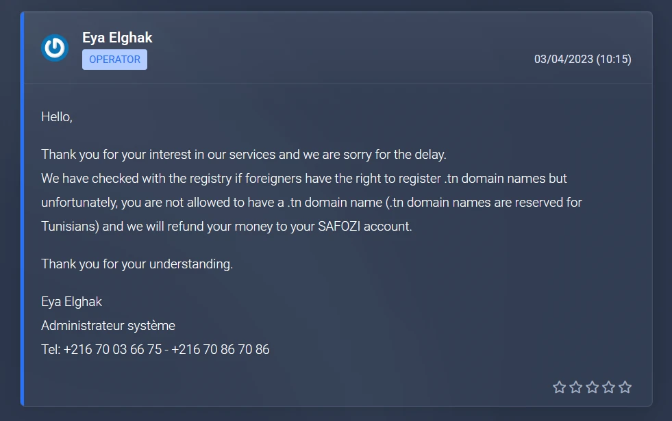
Task: Click the "Tel:" label in signature
Action: pos(51,349)
